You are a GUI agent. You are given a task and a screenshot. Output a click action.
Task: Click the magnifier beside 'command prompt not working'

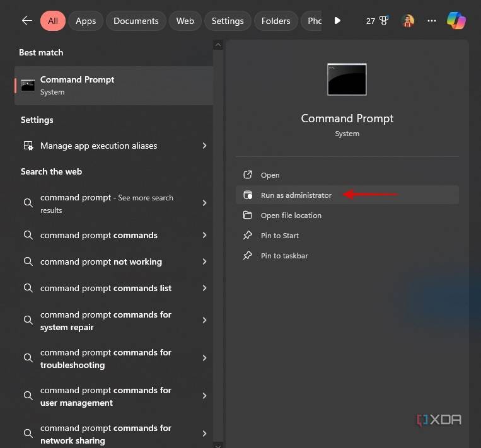28,261
